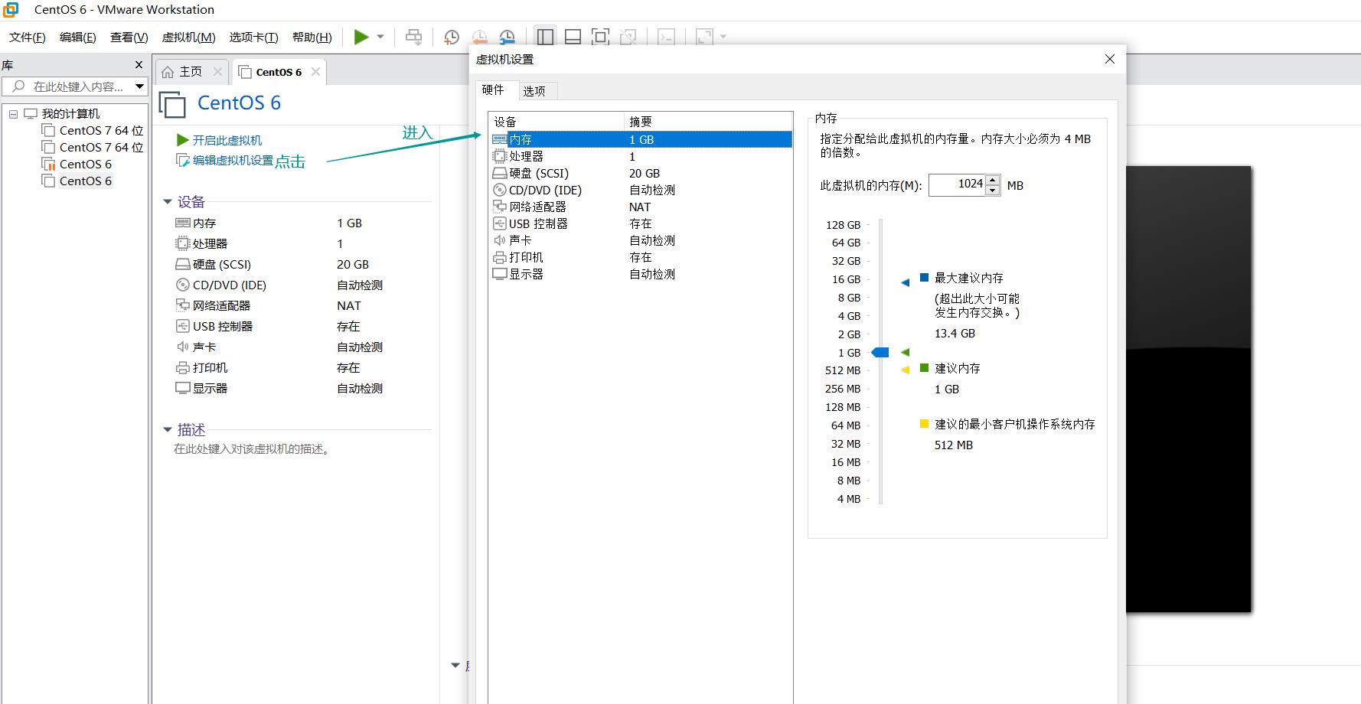Viewport: 1361px width, 704px height.
Task: Open the 文件(F) menu
Action: coord(28,37)
